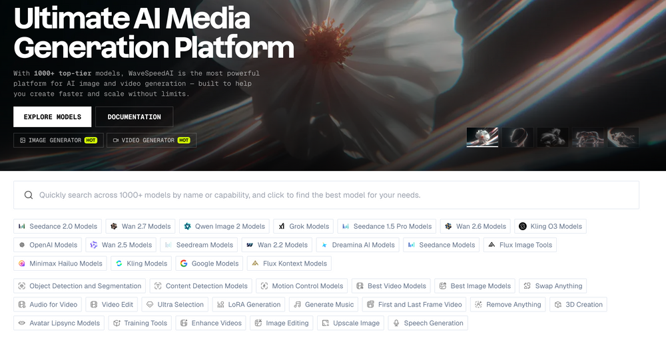The height and width of the screenshot is (344, 666).
Task: Select the last hero carousel thumbnail
Action: coord(623,137)
